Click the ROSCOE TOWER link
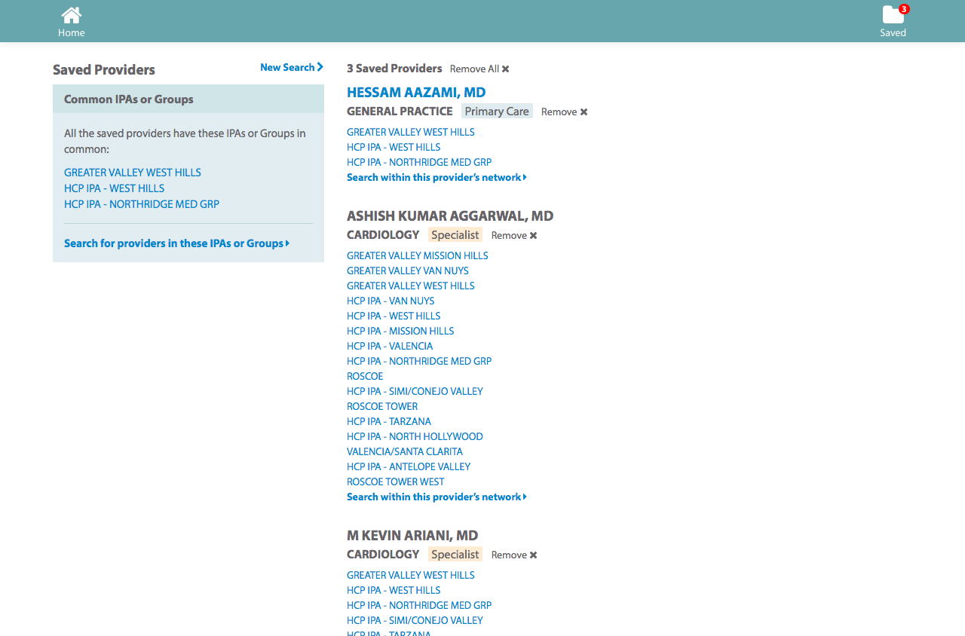This screenshot has height=636, width=965. tap(381, 406)
